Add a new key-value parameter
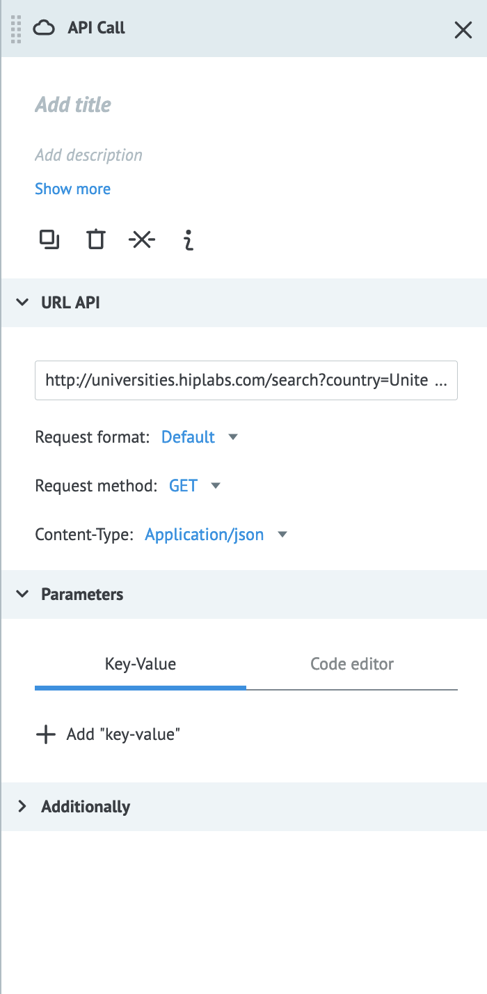This screenshot has height=994, width=487. [108, 734]
